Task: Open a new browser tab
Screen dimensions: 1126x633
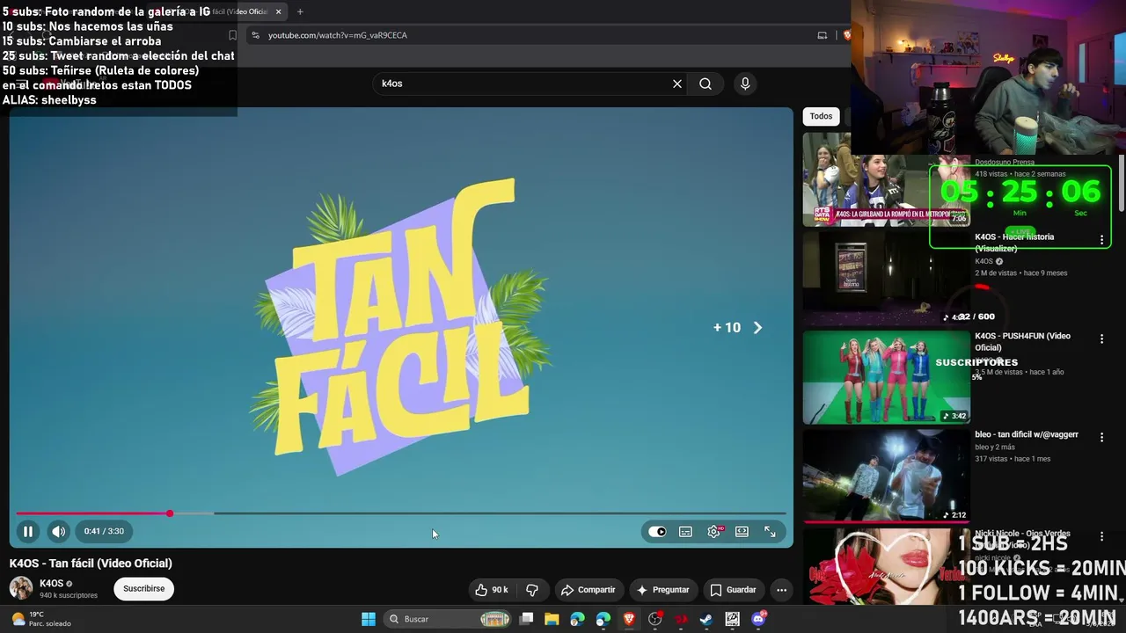Action: coord(300,11)
